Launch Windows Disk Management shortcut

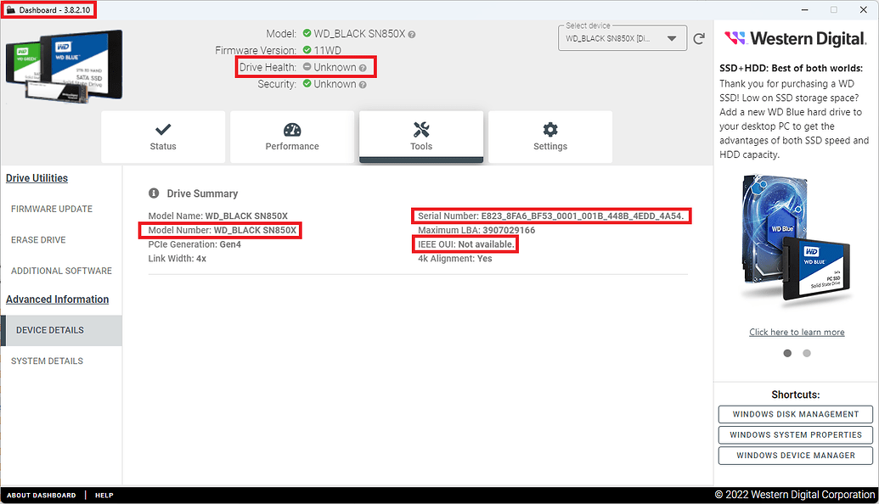795,414
